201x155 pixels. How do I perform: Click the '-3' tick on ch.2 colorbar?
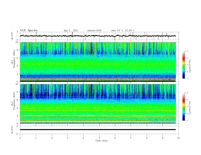point(187,93)
